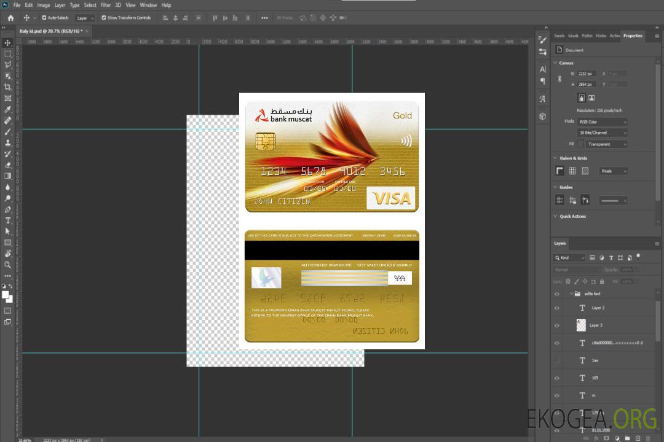Filter layers by type layers icon
This screenshot has height=442, width=664.
point(611,258)
